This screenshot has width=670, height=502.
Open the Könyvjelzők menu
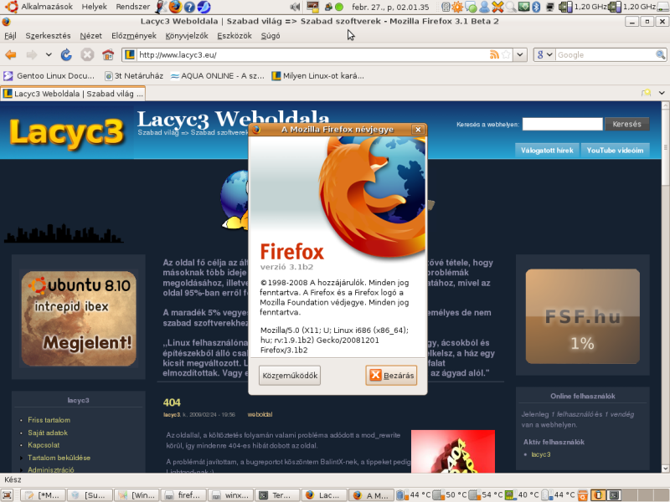187,36
